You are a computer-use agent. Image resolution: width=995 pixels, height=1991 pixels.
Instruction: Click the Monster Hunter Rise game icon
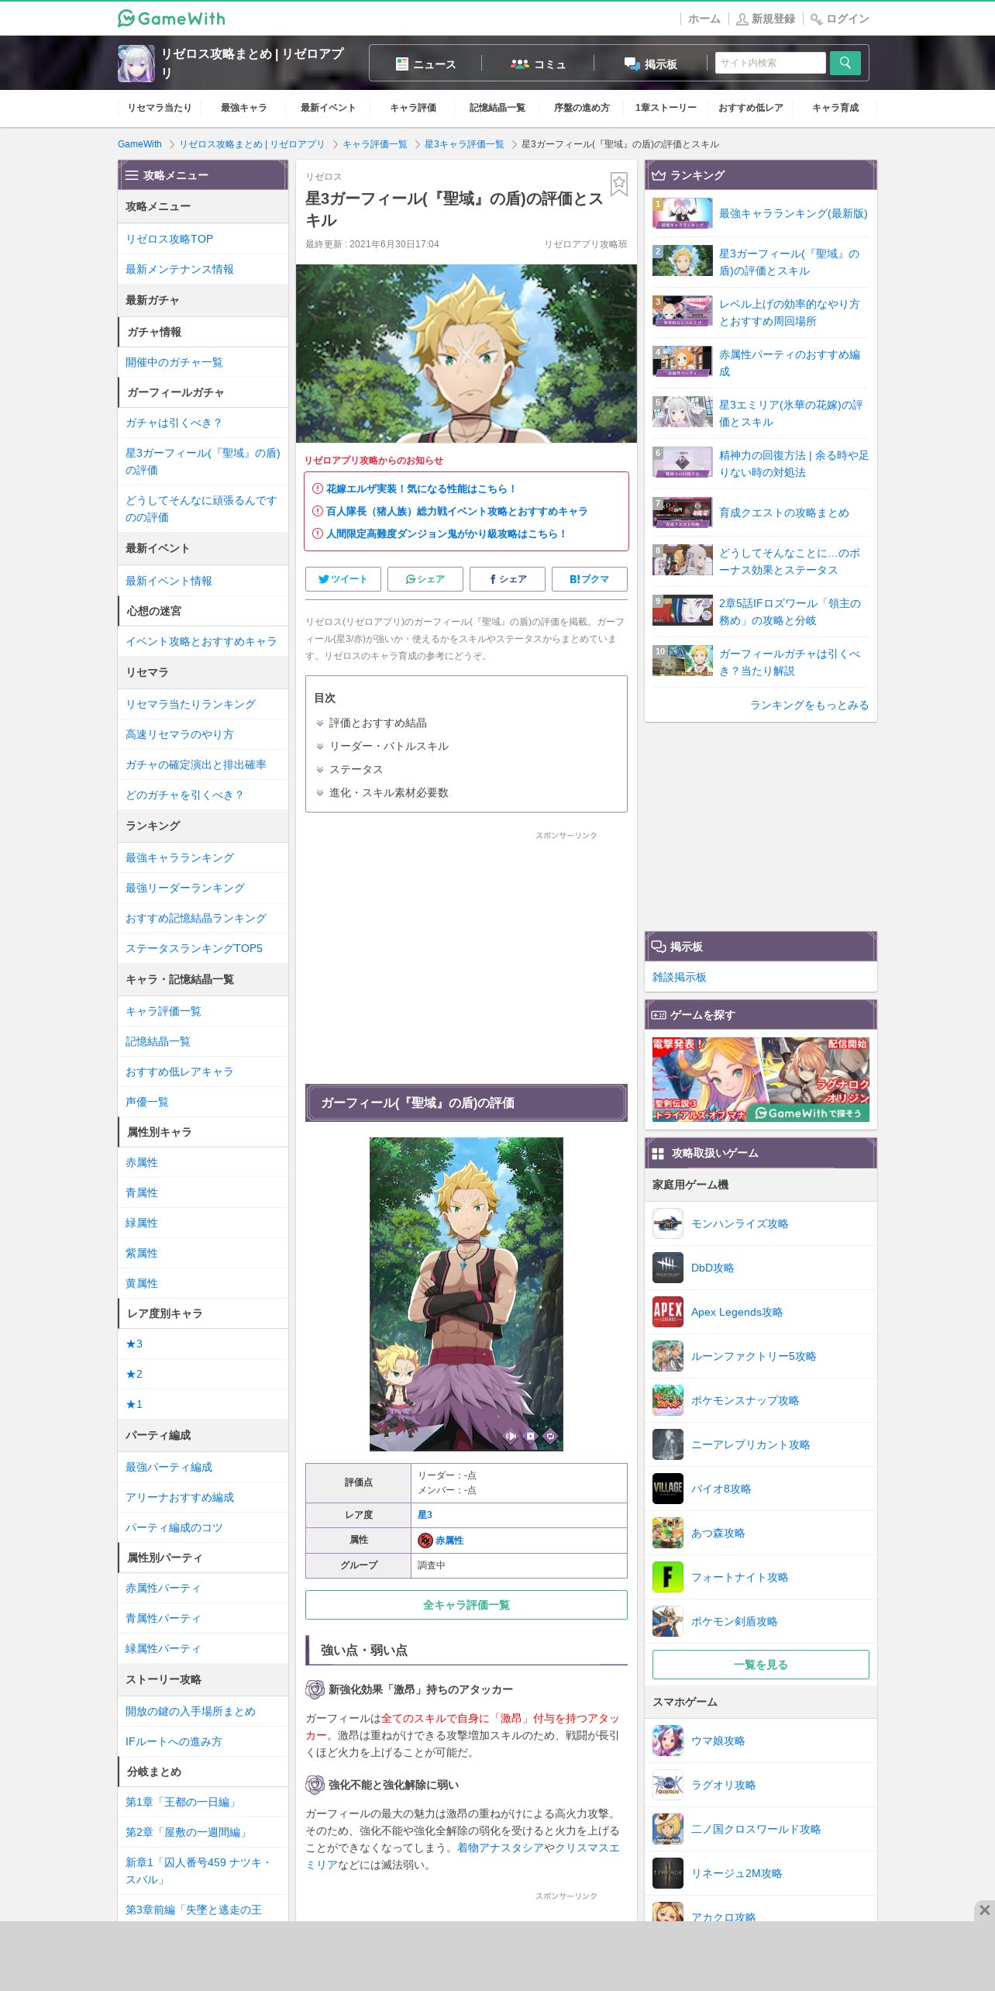(x=667, y=1223)
